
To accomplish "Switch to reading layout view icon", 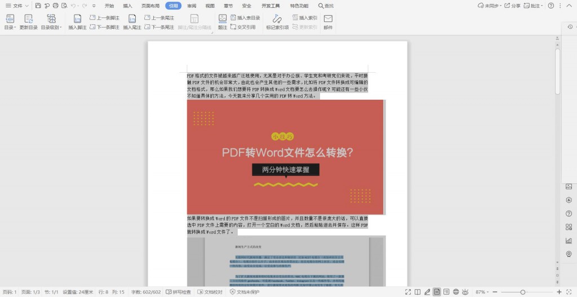I will coord(418,292).
